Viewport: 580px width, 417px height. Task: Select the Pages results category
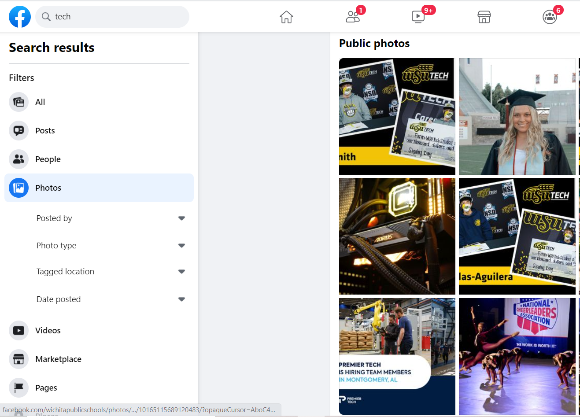point(45,387)
